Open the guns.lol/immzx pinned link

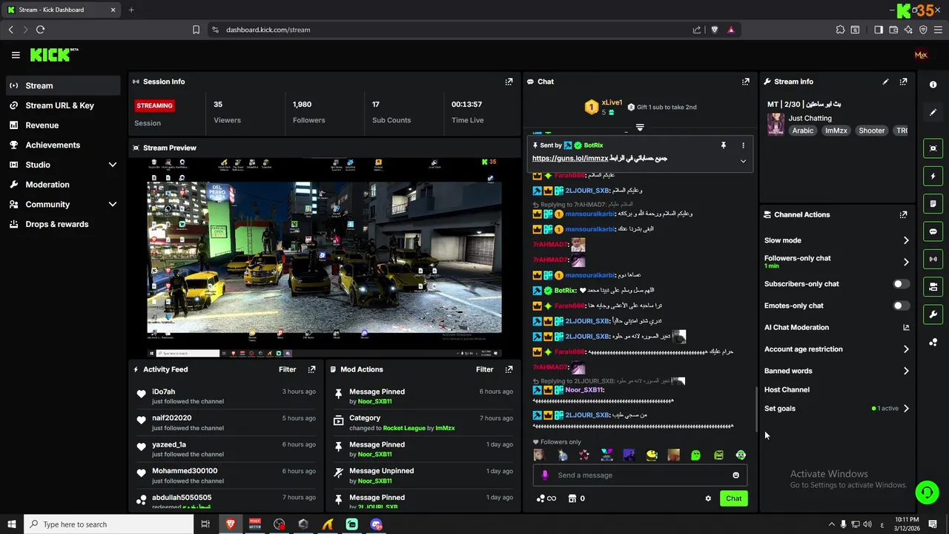click(x=570, y=159)
